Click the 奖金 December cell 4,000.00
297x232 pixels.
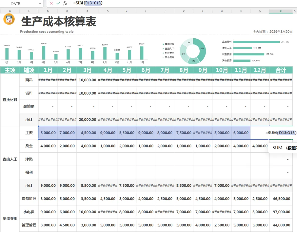(260, 146)
